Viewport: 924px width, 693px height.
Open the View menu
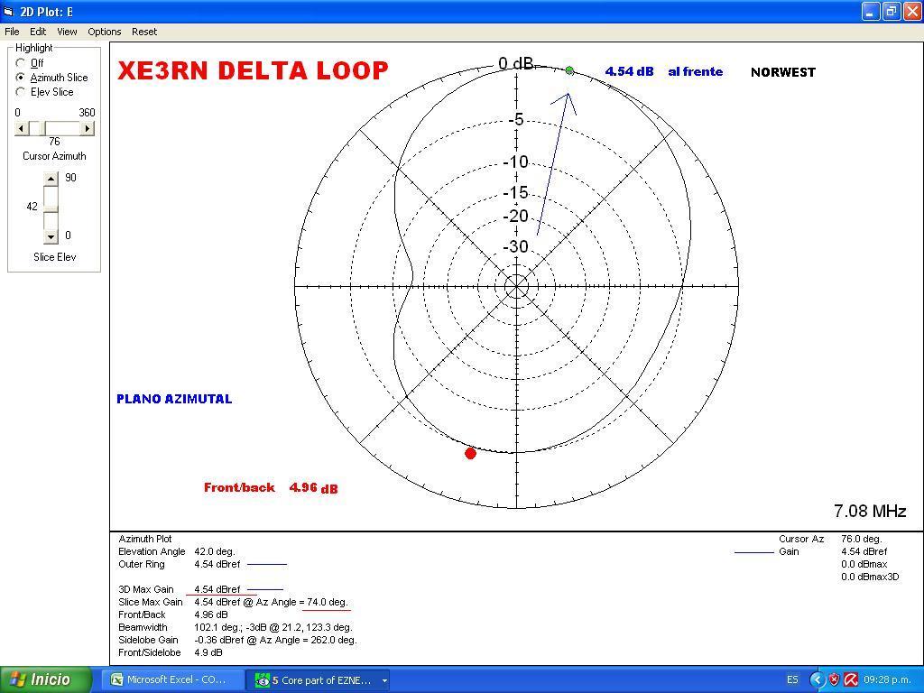click(x=67, y=32)
